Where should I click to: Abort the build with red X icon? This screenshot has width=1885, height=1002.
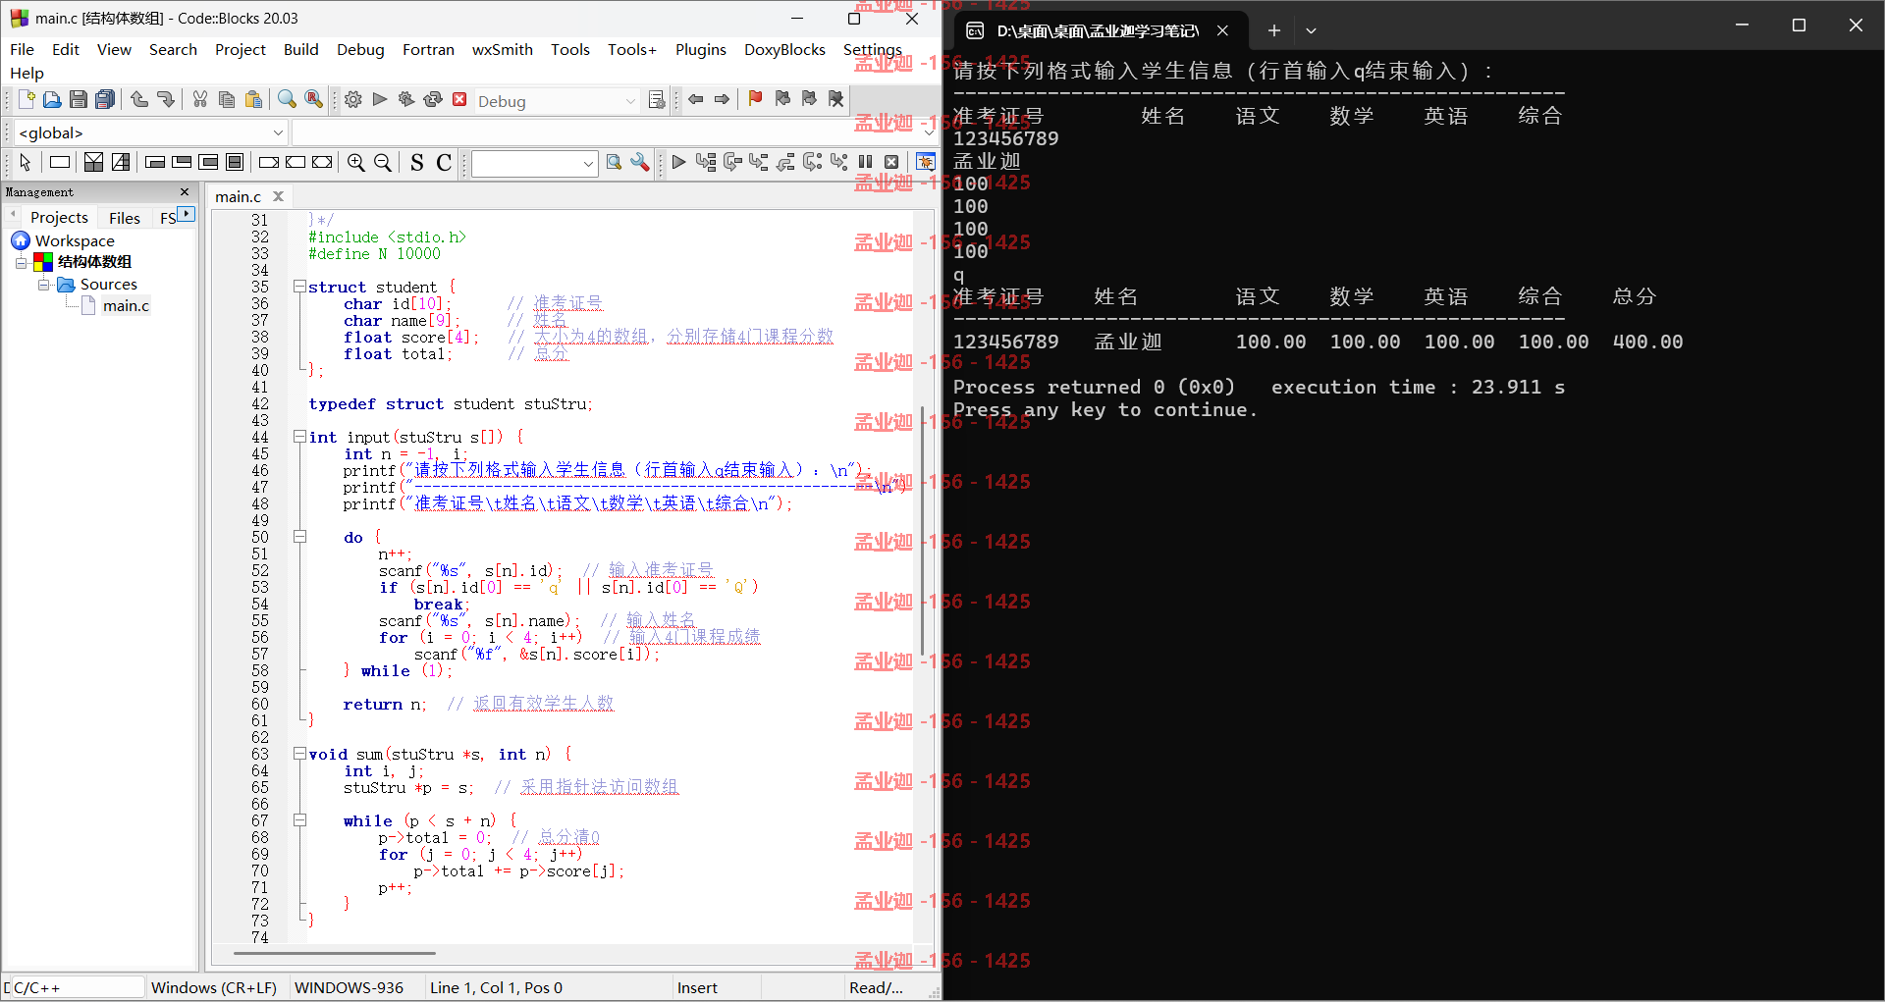pos(459,99)
